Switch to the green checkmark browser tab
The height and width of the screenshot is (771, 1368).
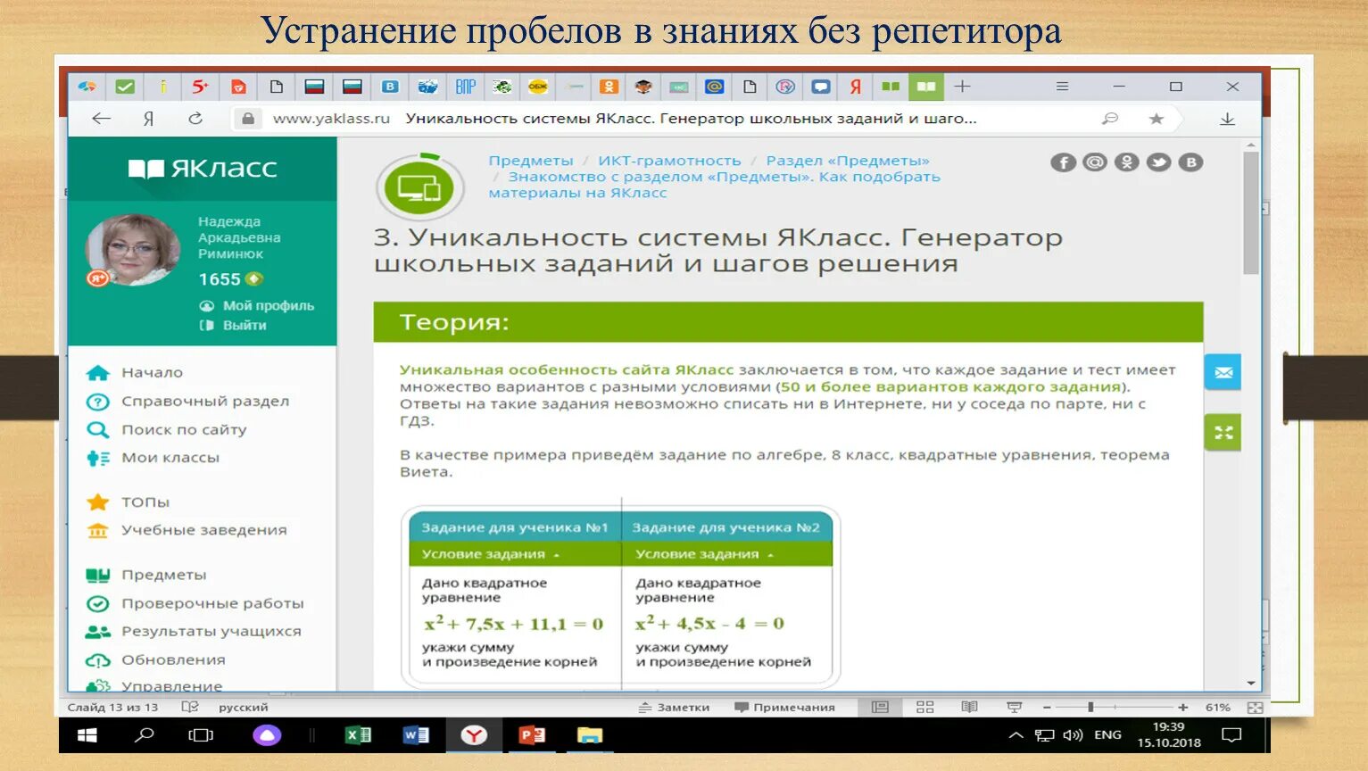125,87
